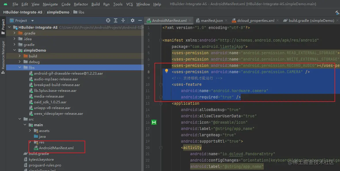Open the Navigate menu
Viewport: 340px width, 171px height.
pos(50,4)
